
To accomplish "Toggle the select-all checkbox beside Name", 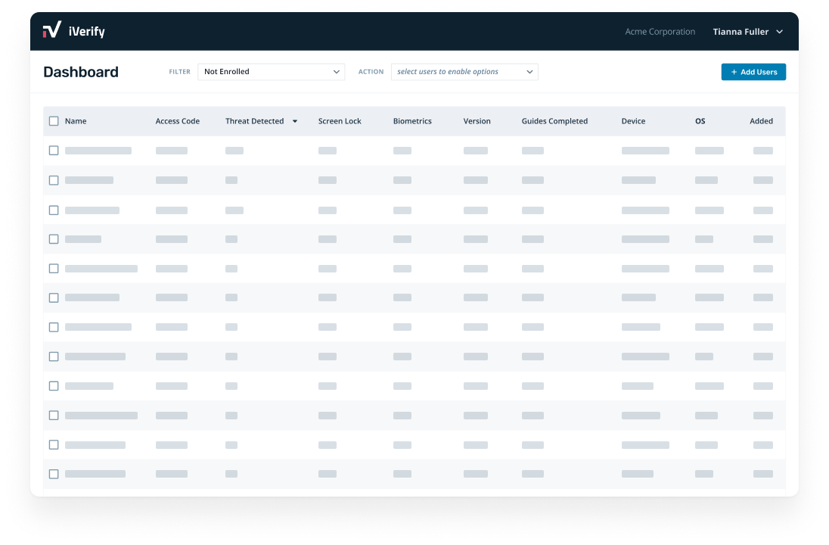I will (x=54, y=121).
